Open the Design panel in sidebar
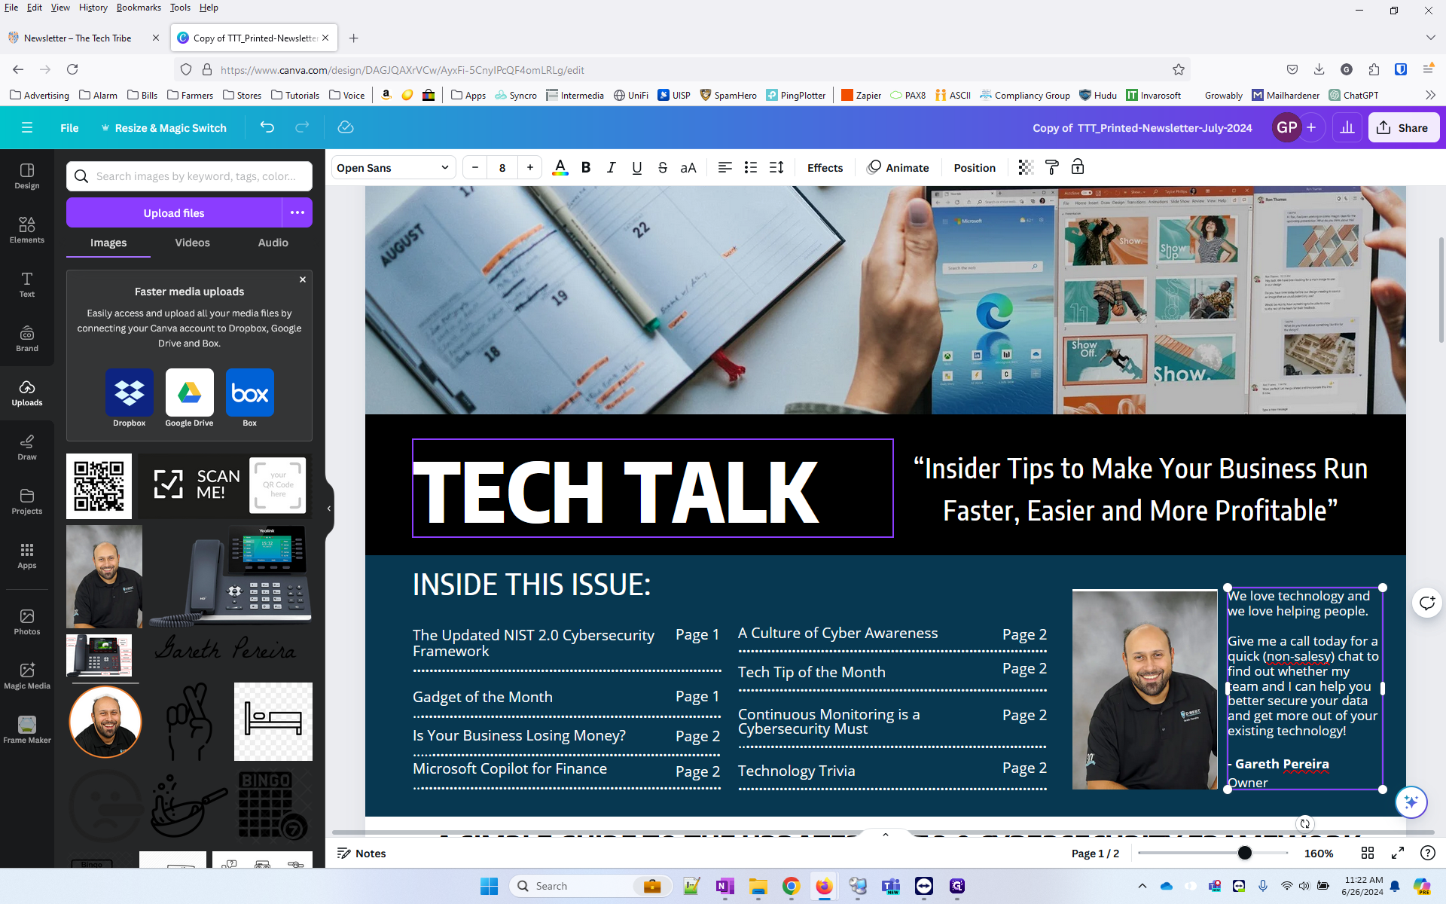 click(27, 176)
